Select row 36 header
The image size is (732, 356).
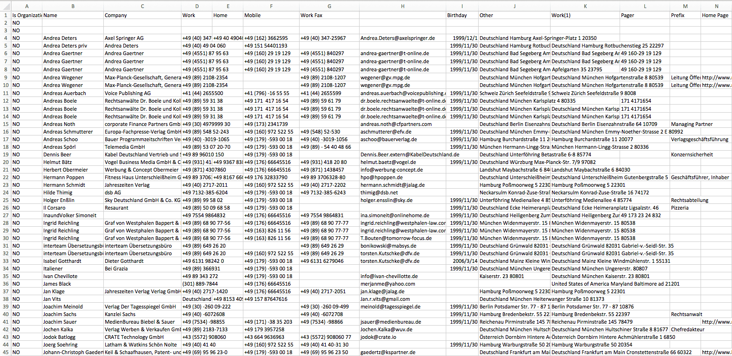point(6,284)
